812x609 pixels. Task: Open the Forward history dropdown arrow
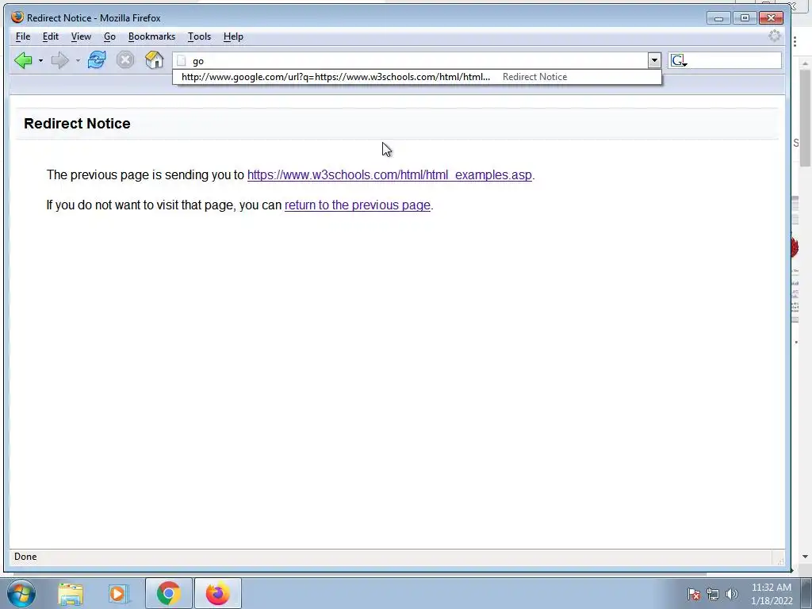(78, 60)
